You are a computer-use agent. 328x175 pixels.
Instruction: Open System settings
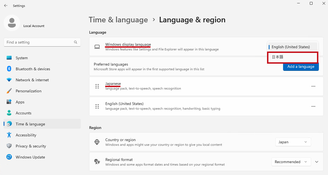click(42, 58)
